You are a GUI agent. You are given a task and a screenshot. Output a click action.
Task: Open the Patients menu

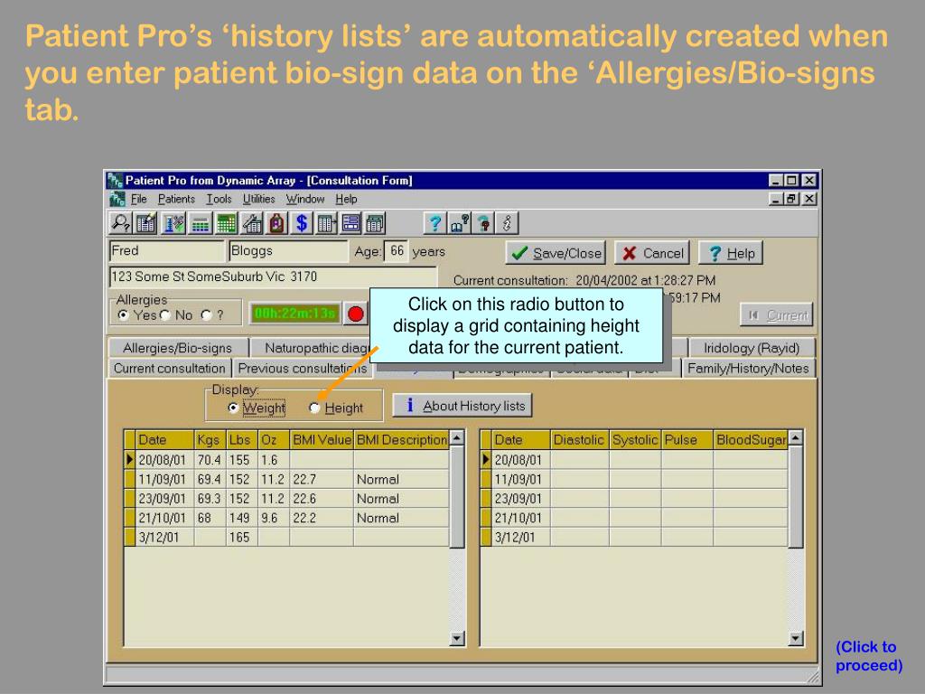pyautogui.click(x=176, y=199)
